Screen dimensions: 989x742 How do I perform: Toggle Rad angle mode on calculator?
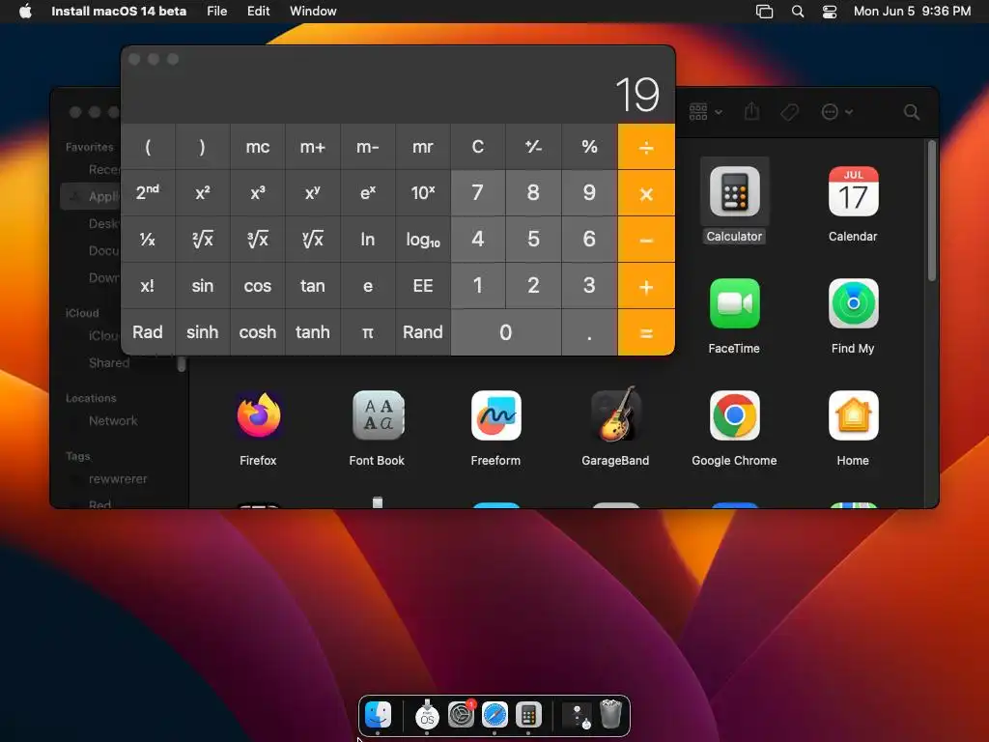[x=148, y=332]
